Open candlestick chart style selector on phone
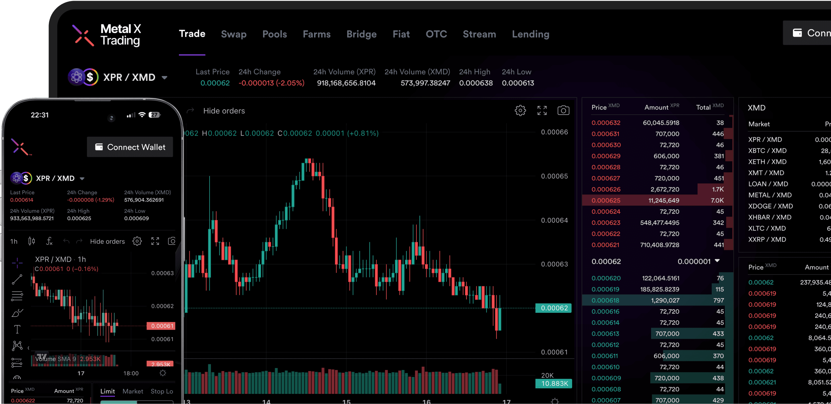This screenshot has width=831, height=404. tap(32, 241)
